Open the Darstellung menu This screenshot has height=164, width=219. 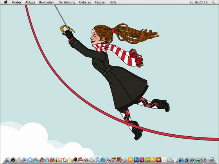tap(67, 2)
